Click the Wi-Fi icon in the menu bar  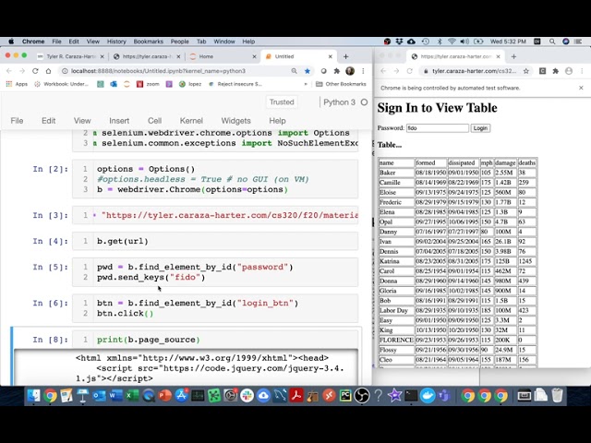(x=452, y=42)
